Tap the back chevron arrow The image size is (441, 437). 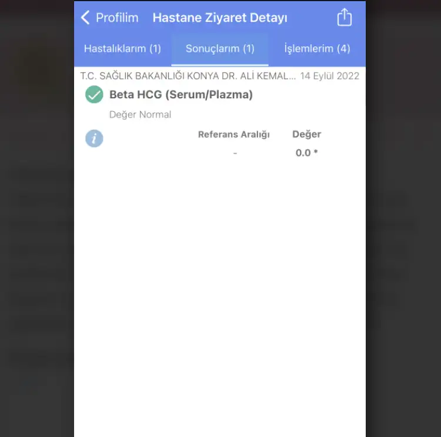(x=85, y=18)
